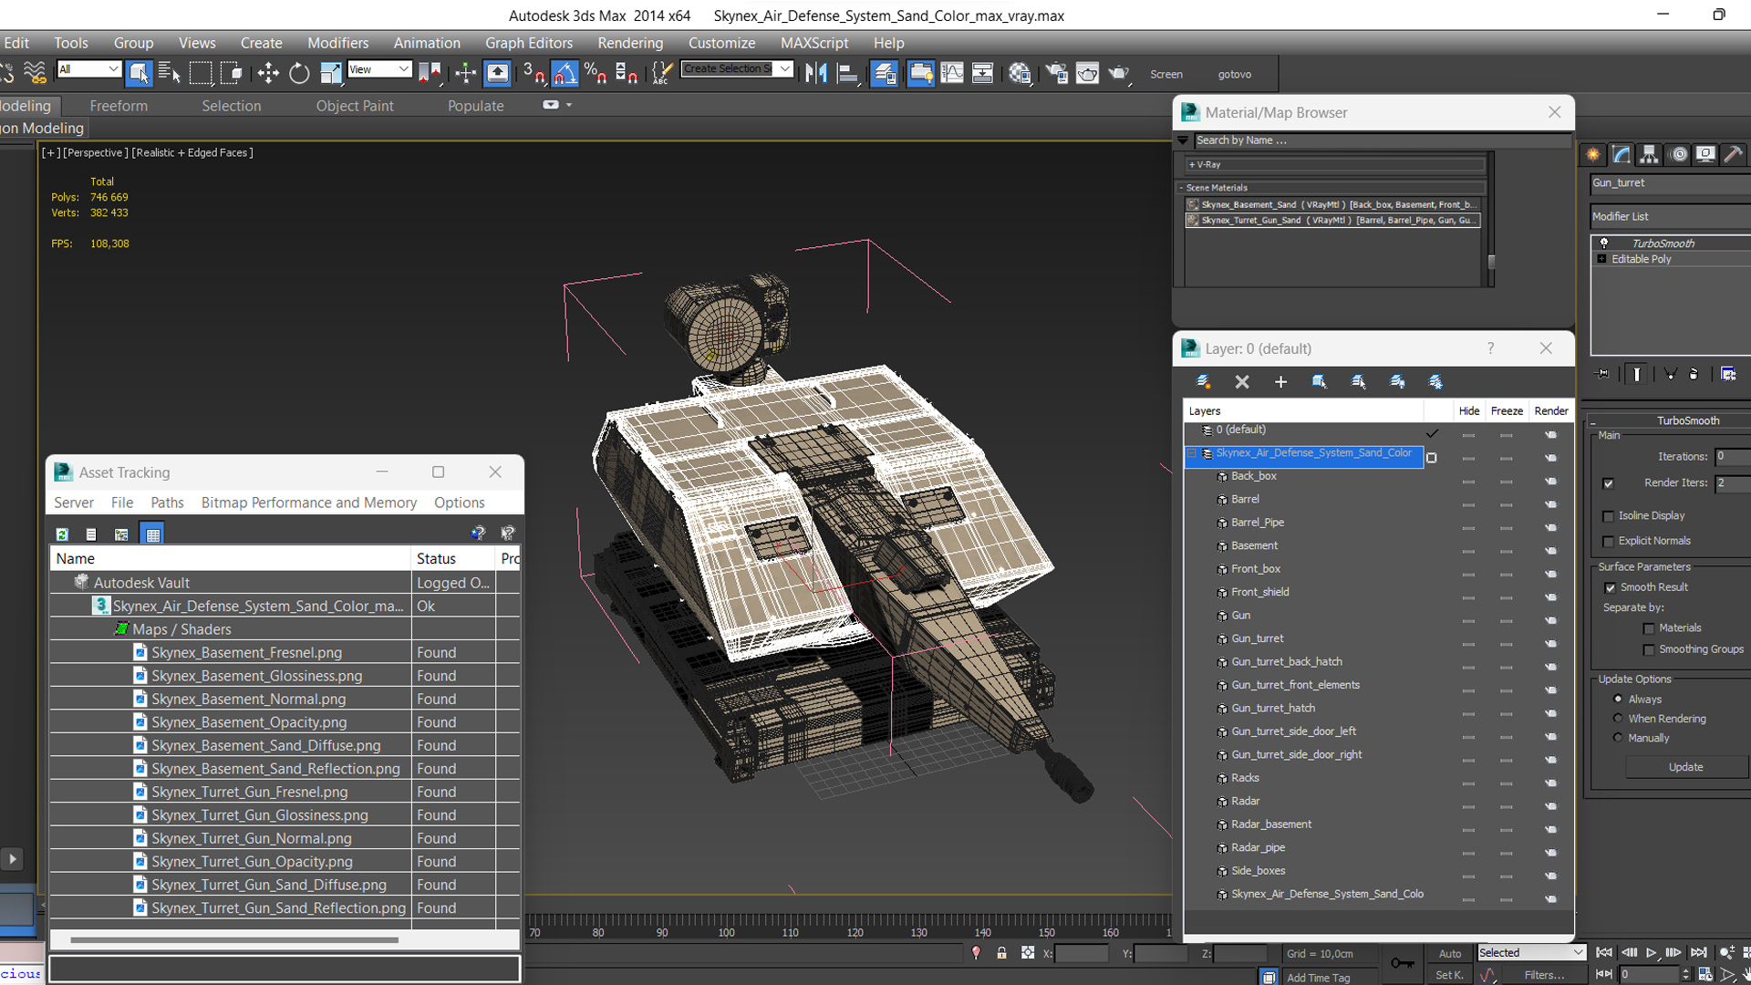
Task: Toggle Smooth Result checkbox
Action: pos(1610,588)
